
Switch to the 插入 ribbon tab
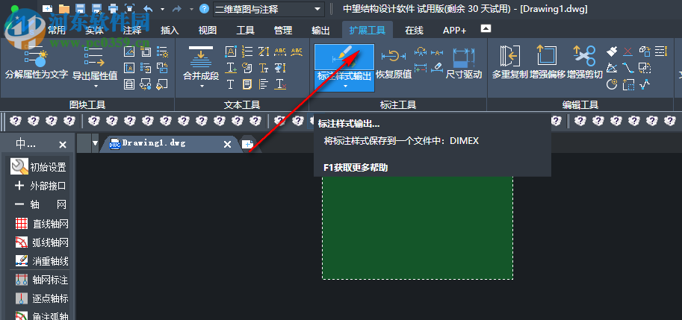pos(170,30)
